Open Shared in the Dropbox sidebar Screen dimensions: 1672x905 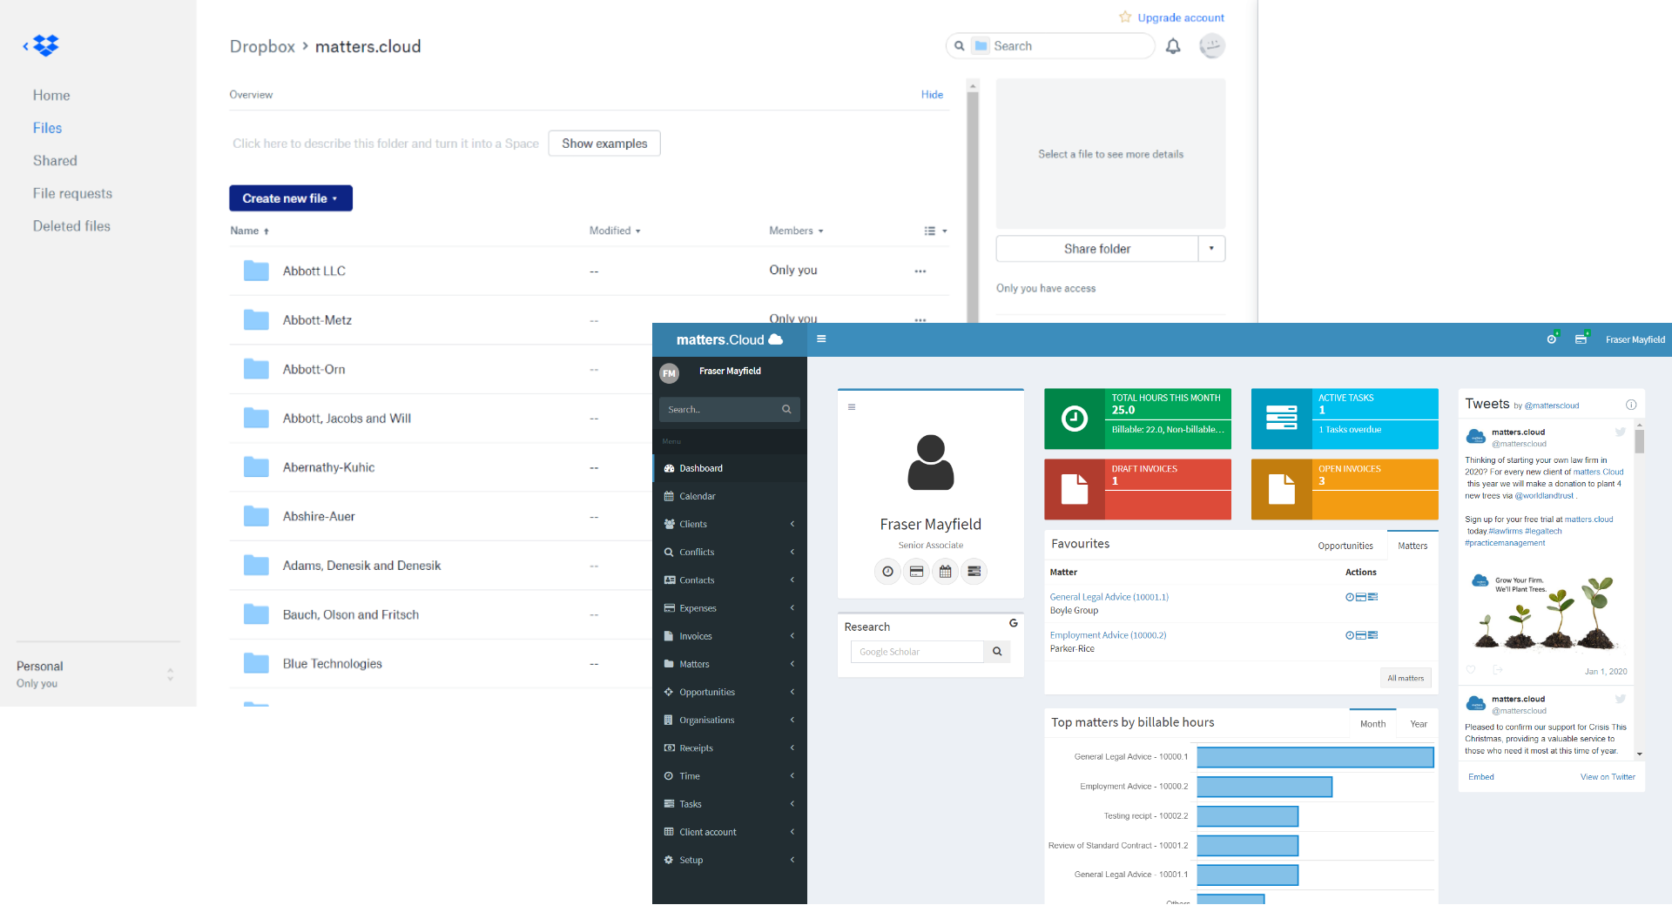[x=55, y=161]
